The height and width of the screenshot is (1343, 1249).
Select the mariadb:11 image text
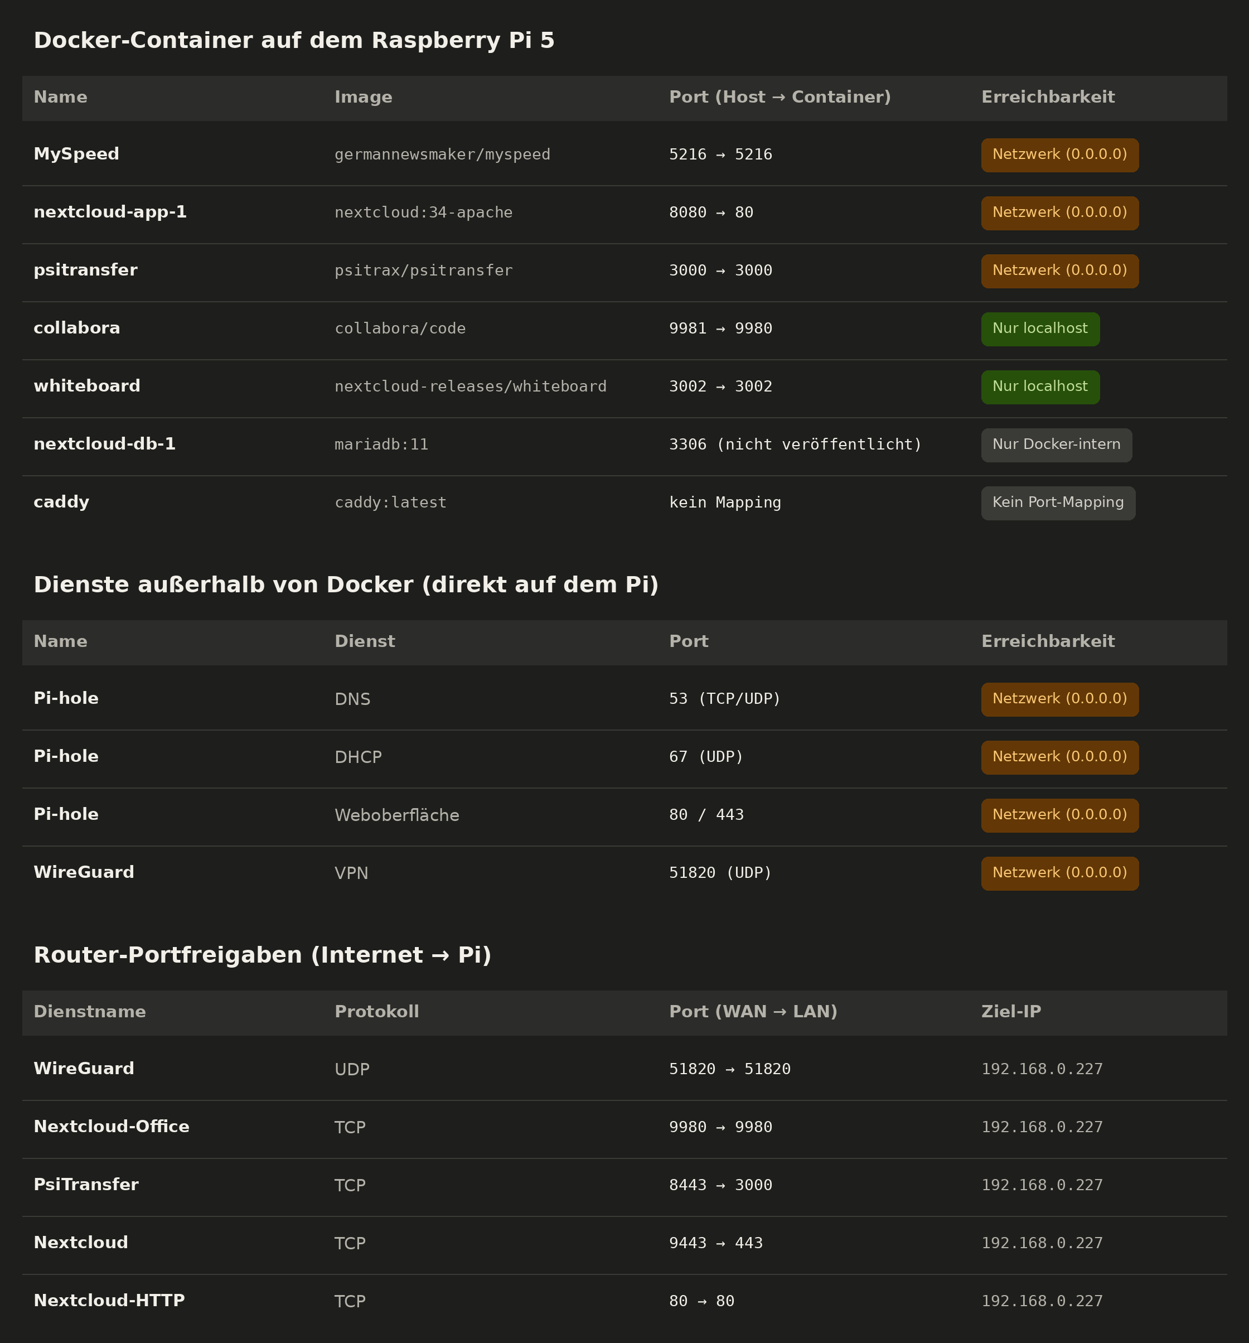click(x=381, y=445)
